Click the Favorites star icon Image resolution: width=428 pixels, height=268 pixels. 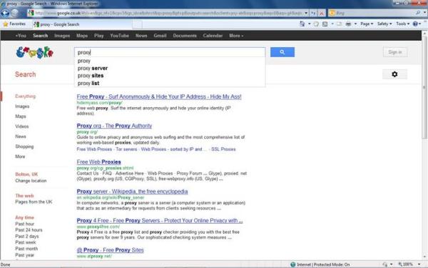pyautogui.click(x=6, y=24)
